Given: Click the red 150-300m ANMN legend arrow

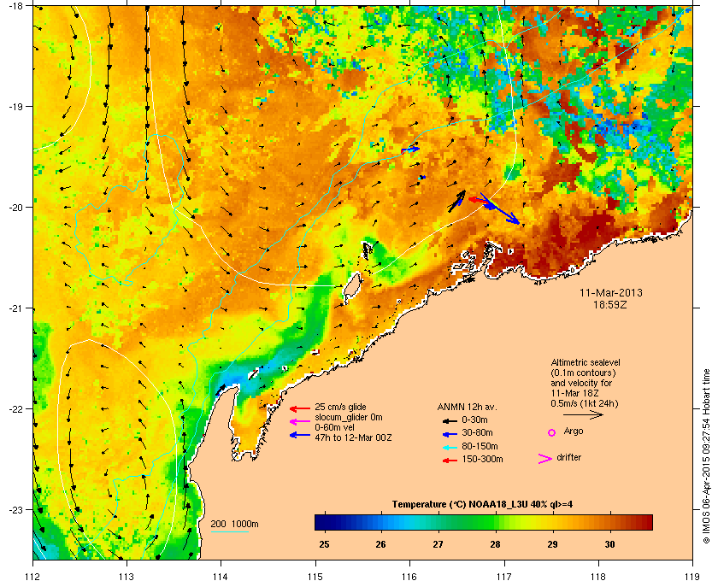Looking at the screenshot, I should [450, 461].
